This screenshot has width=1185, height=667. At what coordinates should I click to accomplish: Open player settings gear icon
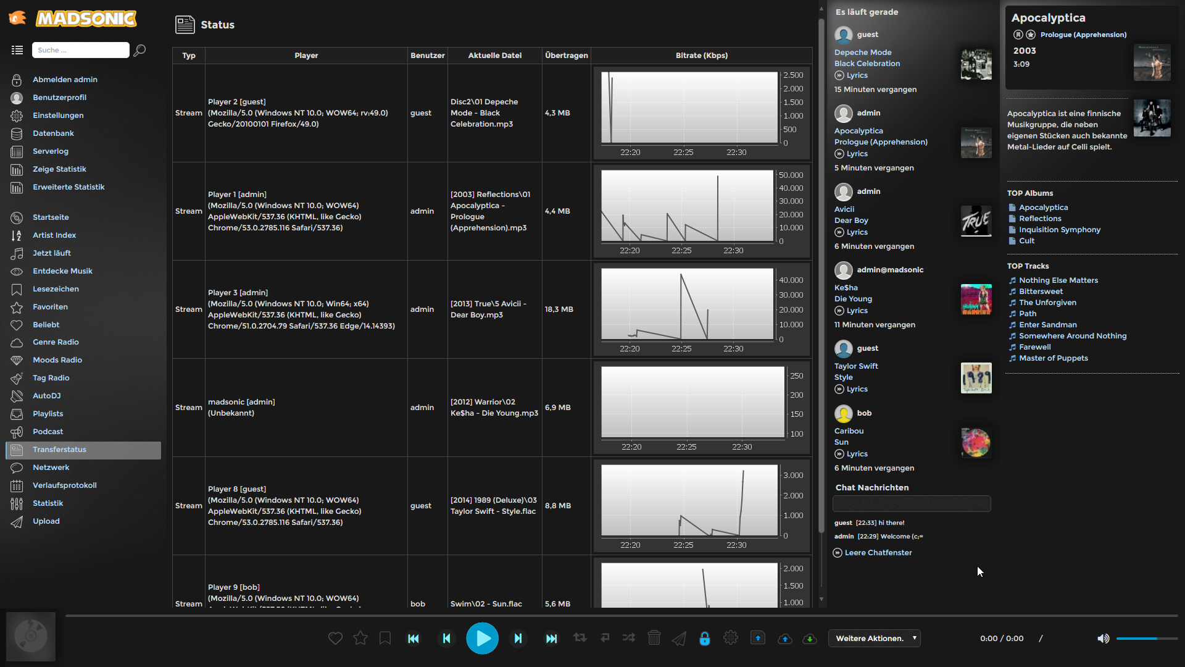pyautogui.click(x=731, y=638)
